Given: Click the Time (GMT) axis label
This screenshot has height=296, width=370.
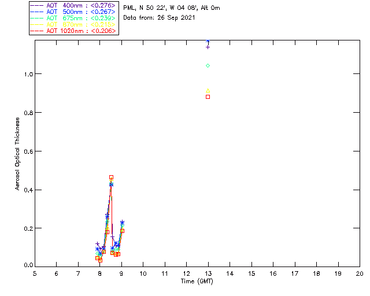Looking at the screenshot, I should tap(197, 282).
